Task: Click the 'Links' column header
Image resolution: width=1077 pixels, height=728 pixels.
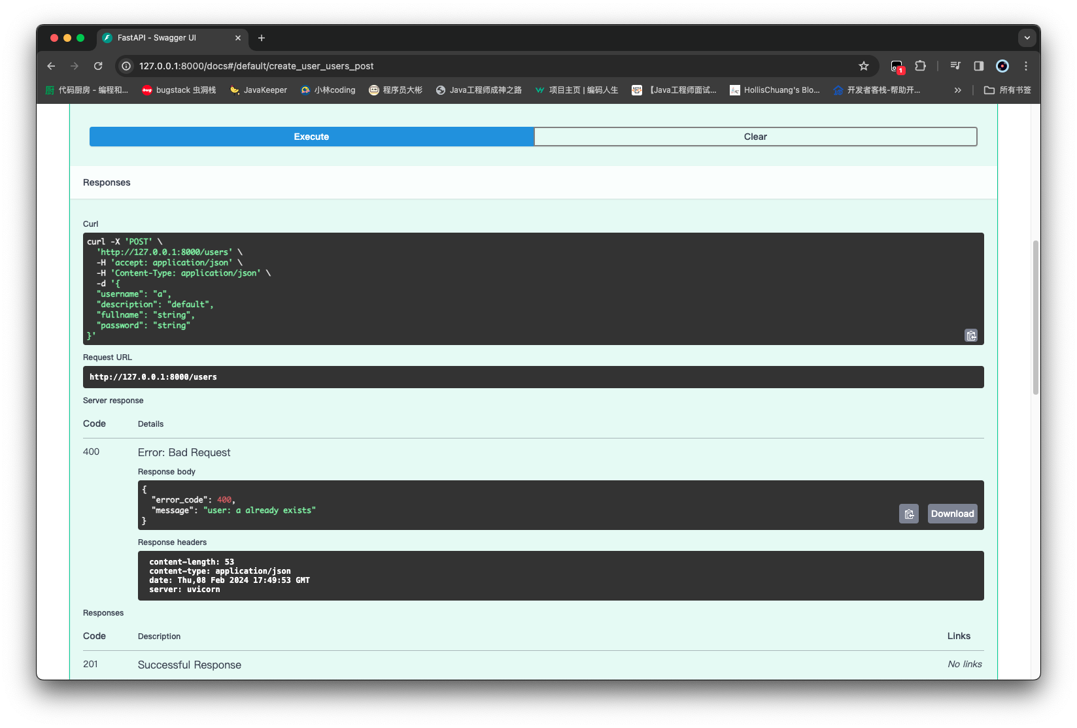Action: pos(959,636)
